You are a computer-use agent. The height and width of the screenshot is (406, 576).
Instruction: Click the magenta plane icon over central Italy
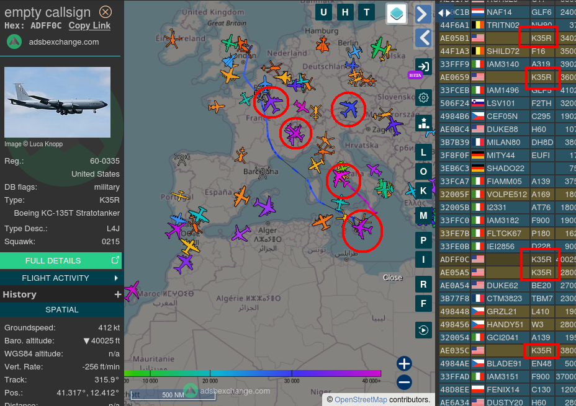tap(341, 179)
